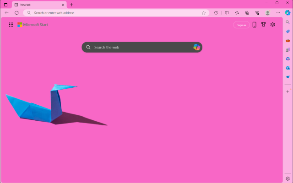Image resolution: width=293 pixels, height=183 pixels.
Task: Minimize the browser window
Action: pos(266,3)
